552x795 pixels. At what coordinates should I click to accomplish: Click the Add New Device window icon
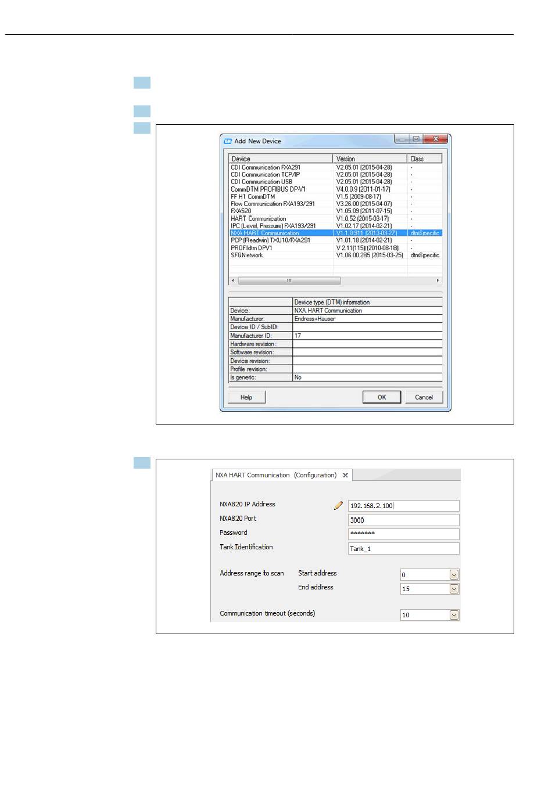coord(228,141)
